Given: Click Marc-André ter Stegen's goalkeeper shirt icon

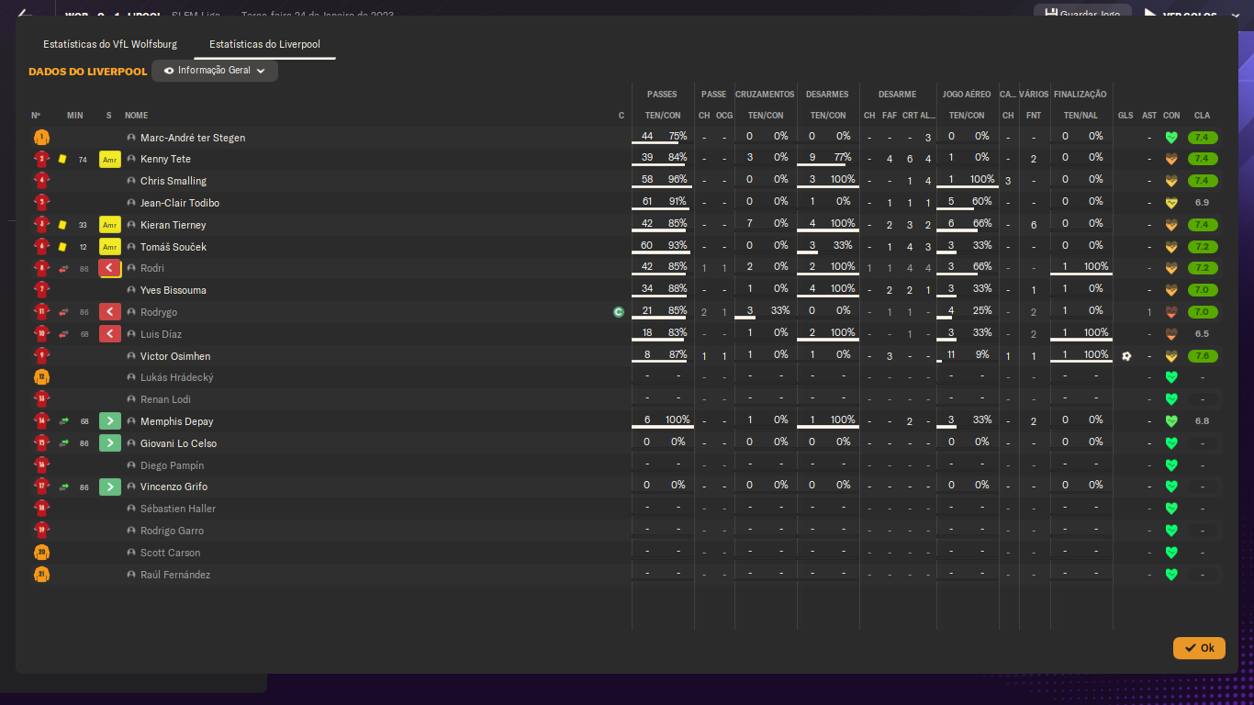Looking at the screenshot, I should [41, 138].
